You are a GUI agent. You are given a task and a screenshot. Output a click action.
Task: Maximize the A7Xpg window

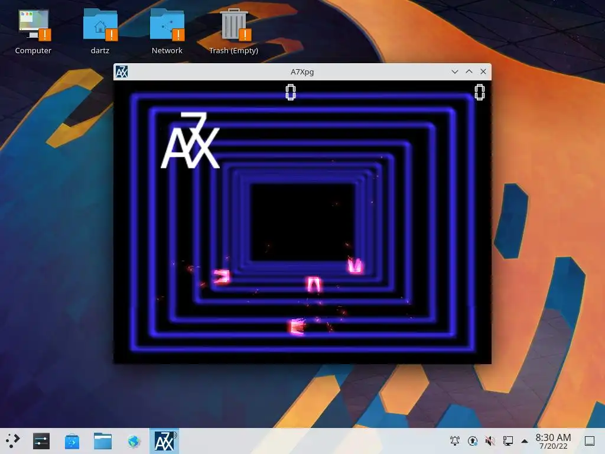point(469,72)
